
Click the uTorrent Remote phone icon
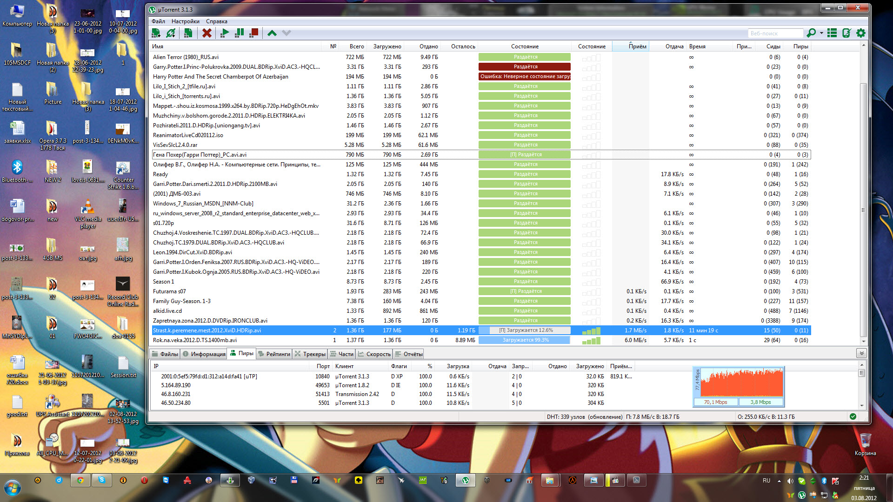[846, 33]
